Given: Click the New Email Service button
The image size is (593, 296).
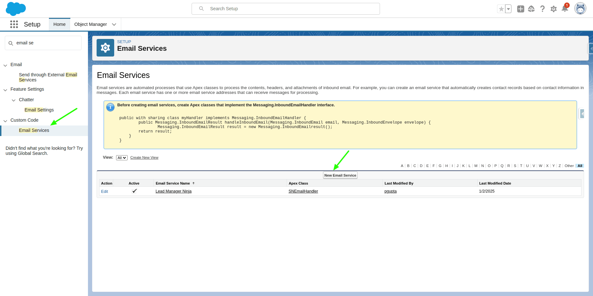Looking at the screenshot, I should point(340,175).
